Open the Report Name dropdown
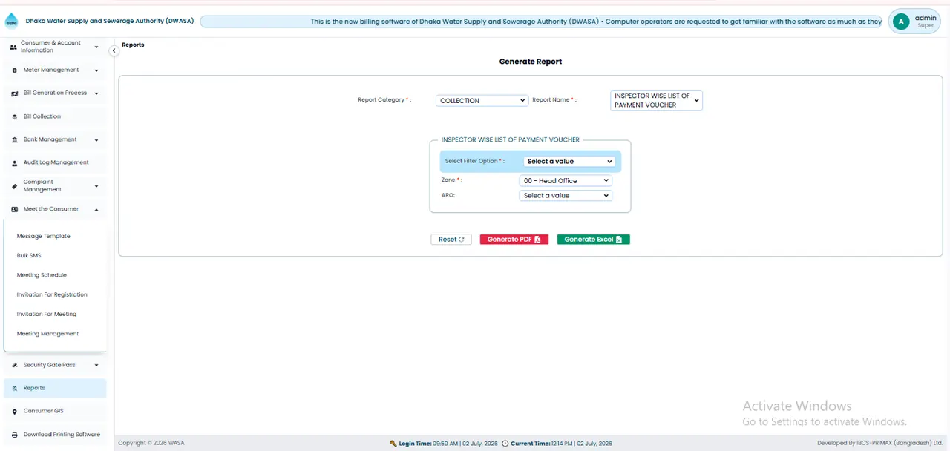 pos(656,101)
